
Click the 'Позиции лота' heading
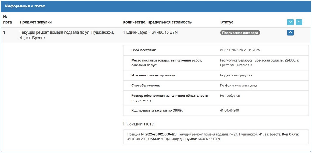[139, 124]
